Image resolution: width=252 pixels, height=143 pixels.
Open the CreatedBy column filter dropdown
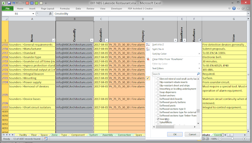pyautogui.click(x=92, y=40)
